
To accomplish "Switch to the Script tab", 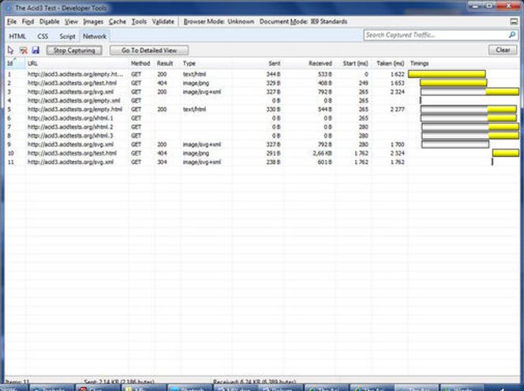I will (67, 36).
